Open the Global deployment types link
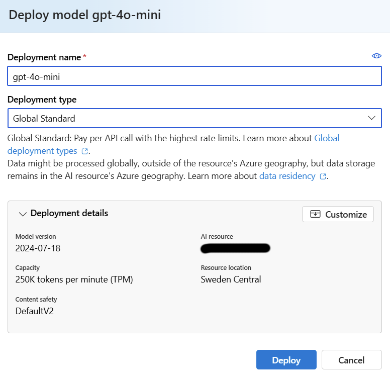Image resolution: width=390 pixels, height=379 pixels. tap(173, 144)
